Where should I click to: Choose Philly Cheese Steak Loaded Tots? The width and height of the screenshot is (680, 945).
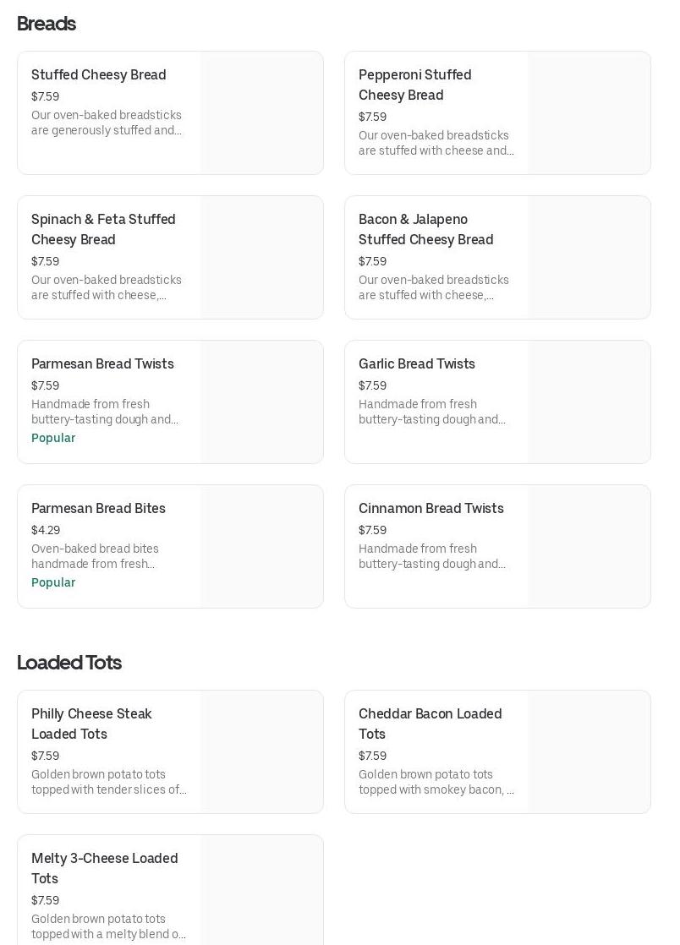click(91, 724)
